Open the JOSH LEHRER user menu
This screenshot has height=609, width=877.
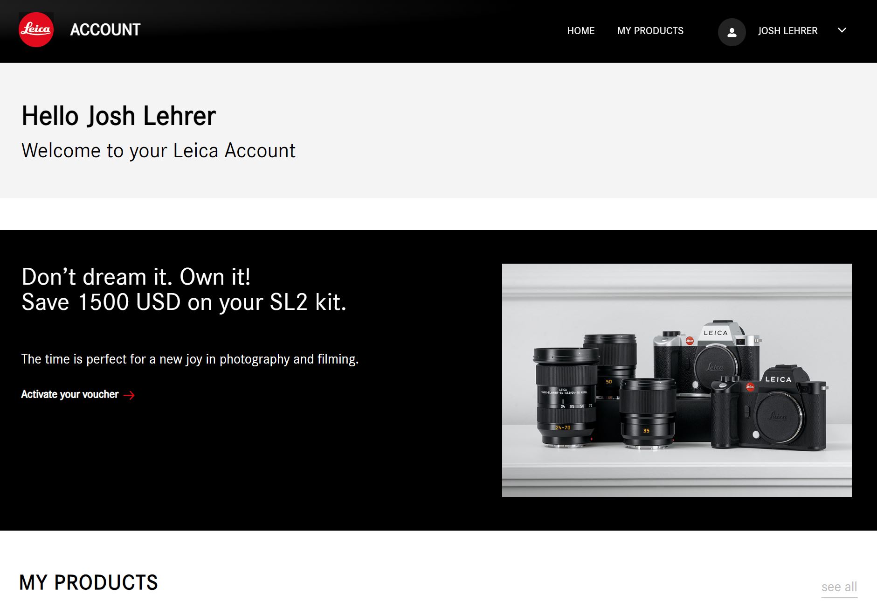coord(787,31)
